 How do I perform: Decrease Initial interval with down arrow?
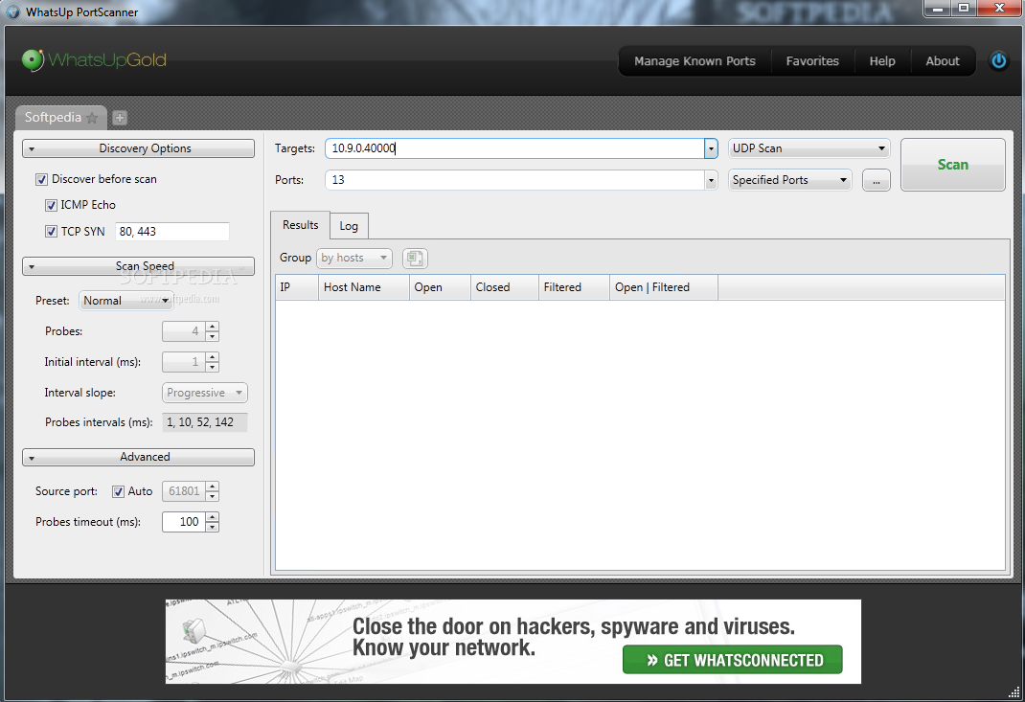point(212,368)
